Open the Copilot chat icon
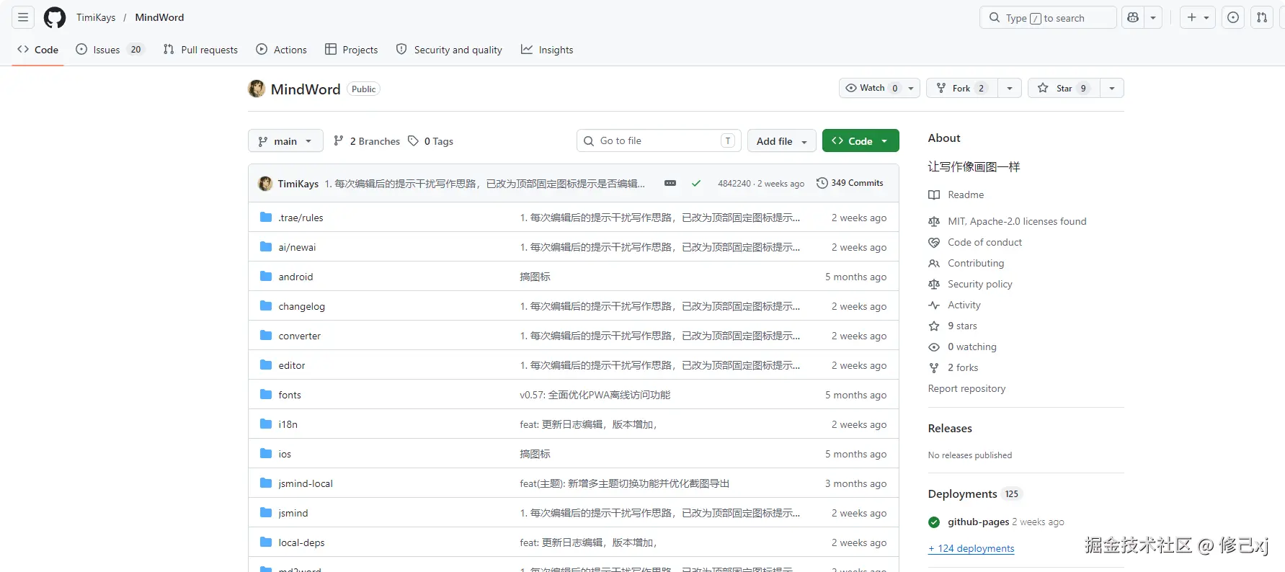Screen dimensions: 1285x572 coord(1133,17)
